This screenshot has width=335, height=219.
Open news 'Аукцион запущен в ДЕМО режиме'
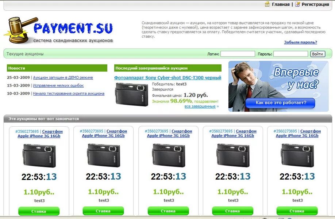(63, 77)
